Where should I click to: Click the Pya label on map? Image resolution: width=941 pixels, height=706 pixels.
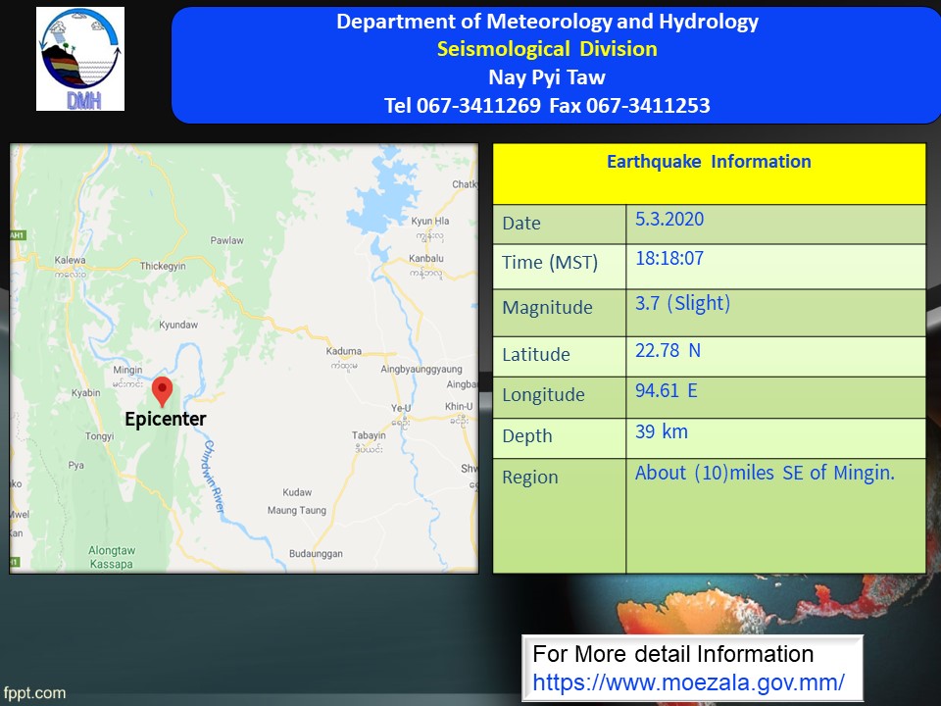[76, 465]
